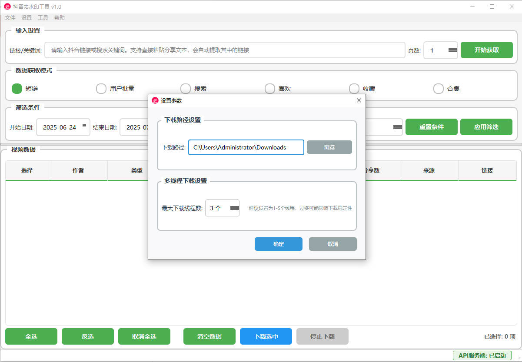The height and width of the screenshot is (362, 522).
Task: Click the 全选 button
Action: pos(31,336)
